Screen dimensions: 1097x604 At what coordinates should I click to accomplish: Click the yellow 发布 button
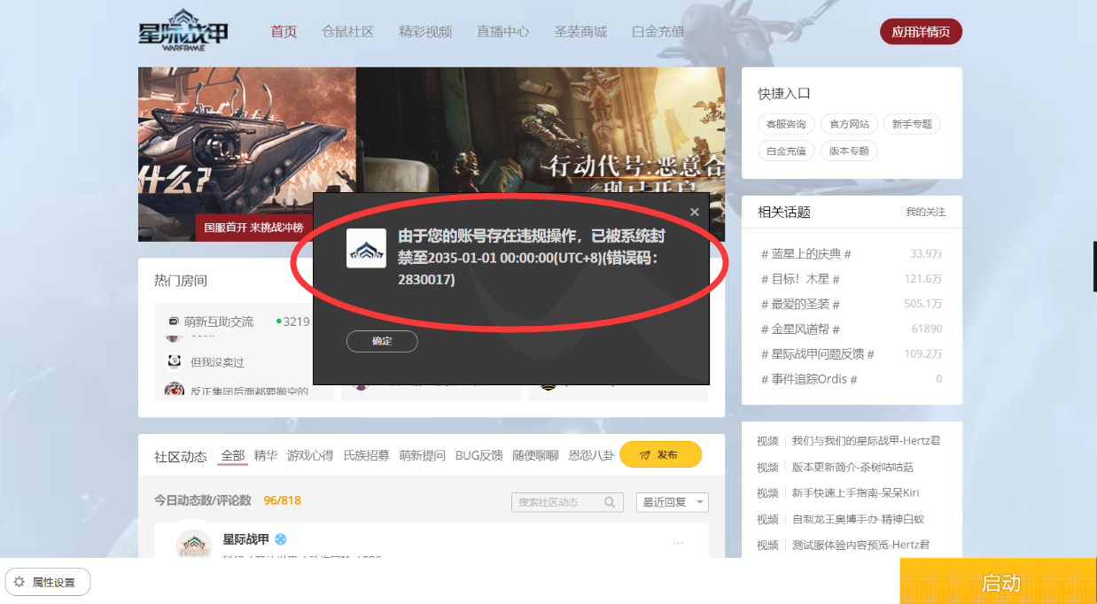[x=660, y=454]
